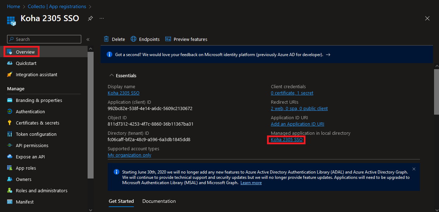Viewport: 439px width, 212px height.
Task: Click the Certificates & secrets key icon
Action: (x=10, y=123)
